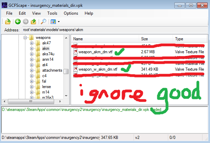Screen dimensions: 210x143
Task: Go up one folder level
Action: click(x=34, y=22)
